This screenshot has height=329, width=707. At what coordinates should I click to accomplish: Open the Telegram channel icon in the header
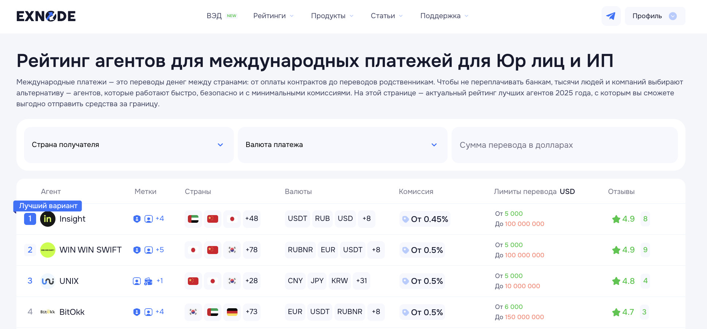coord(611,16)
